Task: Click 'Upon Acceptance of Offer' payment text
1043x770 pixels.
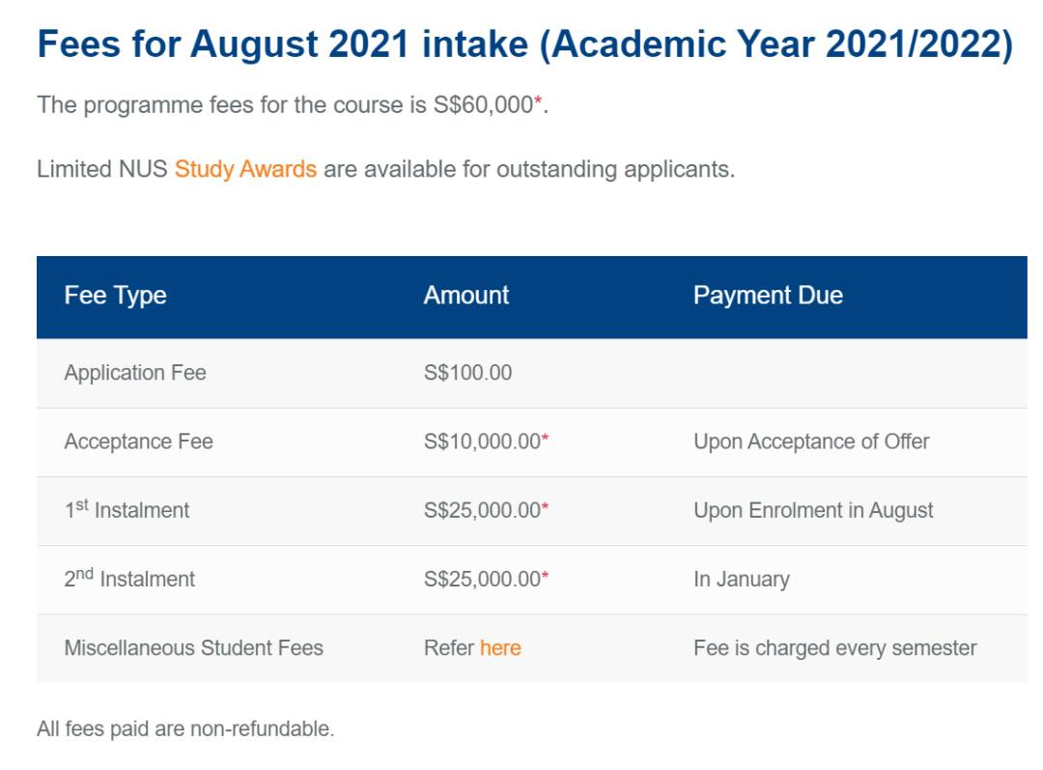Action: pos(811,442)
